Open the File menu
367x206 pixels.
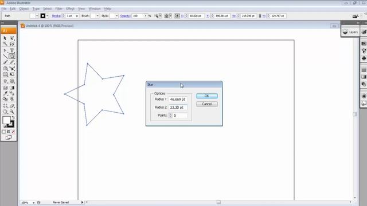[x=4, y=9]
